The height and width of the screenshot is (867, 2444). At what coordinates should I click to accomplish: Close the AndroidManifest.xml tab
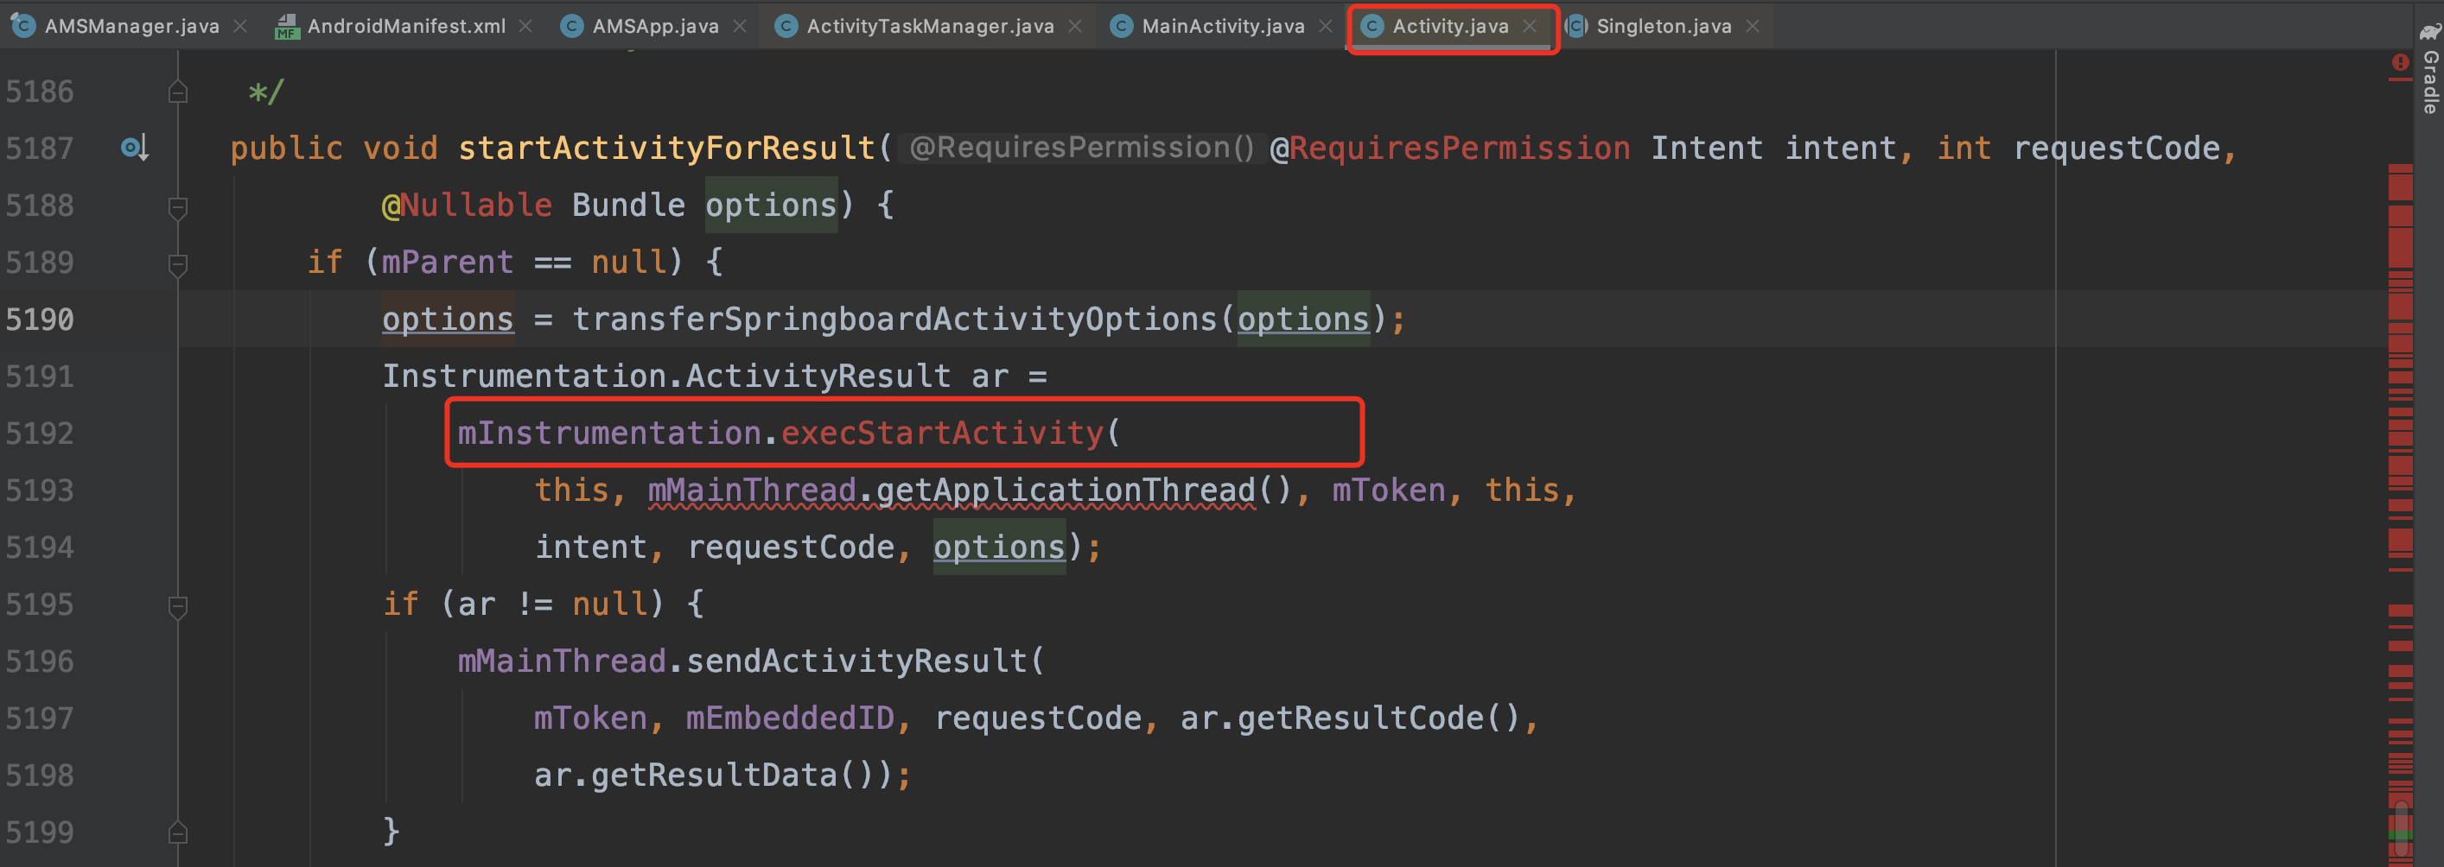click(525, 27)
